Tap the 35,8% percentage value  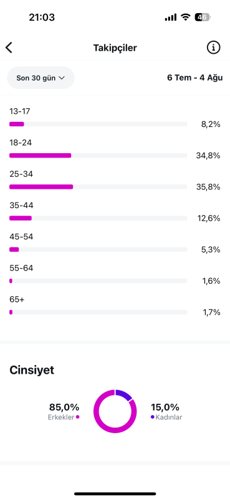pos(208,187)
